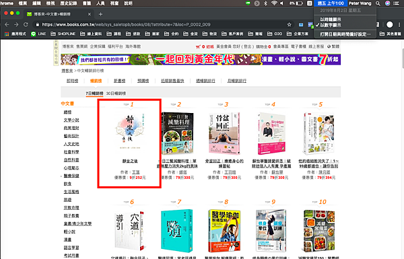Bookmark this page with the star icon
The height and width of the screenshot is (259, 404).
pyautogui.click(x=289, y=24)
